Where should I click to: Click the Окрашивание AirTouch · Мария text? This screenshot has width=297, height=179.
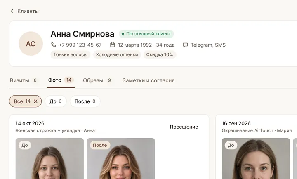pos(257,130)
